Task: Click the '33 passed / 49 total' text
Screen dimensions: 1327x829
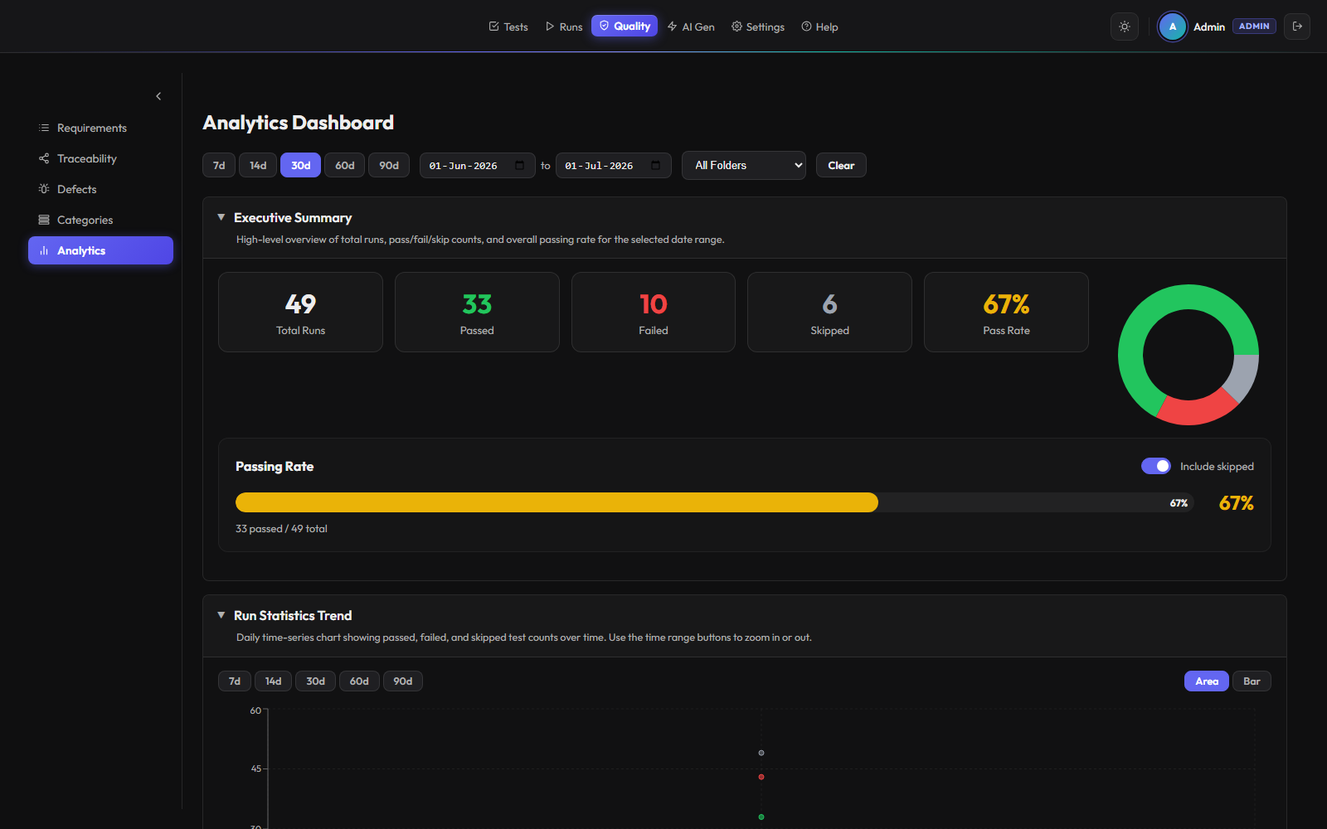Action: pyautogui.click(x=281, y=529)
